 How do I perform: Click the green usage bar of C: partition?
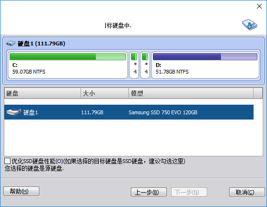(x=68, y=56)
